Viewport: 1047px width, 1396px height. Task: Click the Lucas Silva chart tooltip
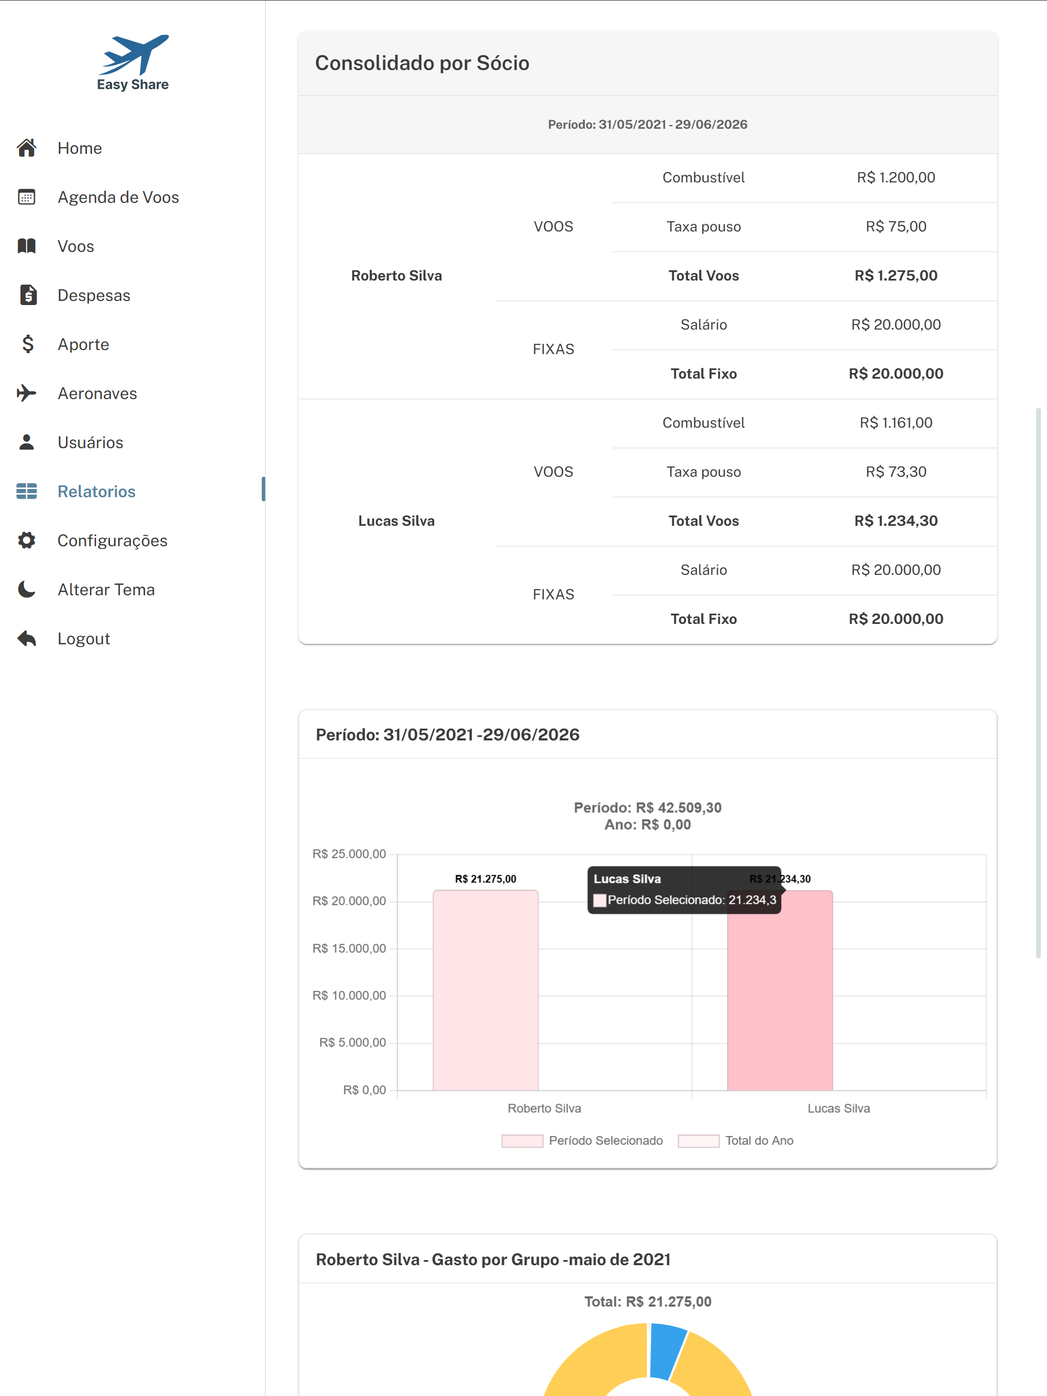click(x=685, y=890)
